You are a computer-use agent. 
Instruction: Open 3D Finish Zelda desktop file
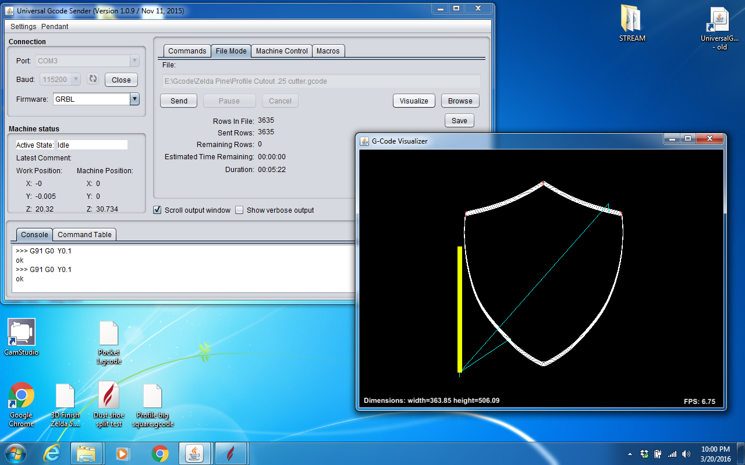tap(65, 405)
